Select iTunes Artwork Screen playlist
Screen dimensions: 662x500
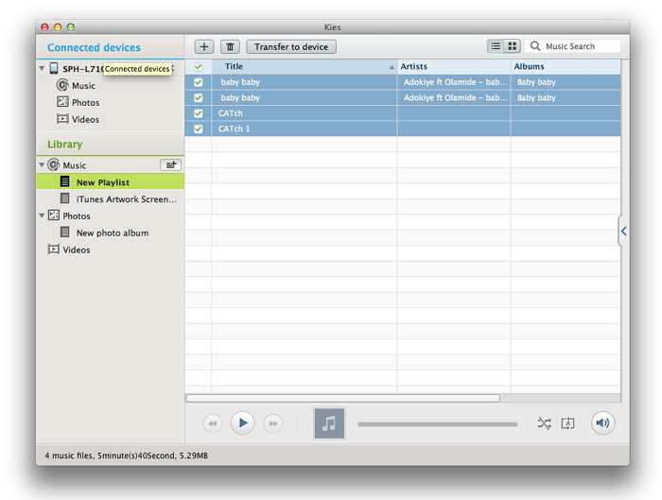click(111, 198)
